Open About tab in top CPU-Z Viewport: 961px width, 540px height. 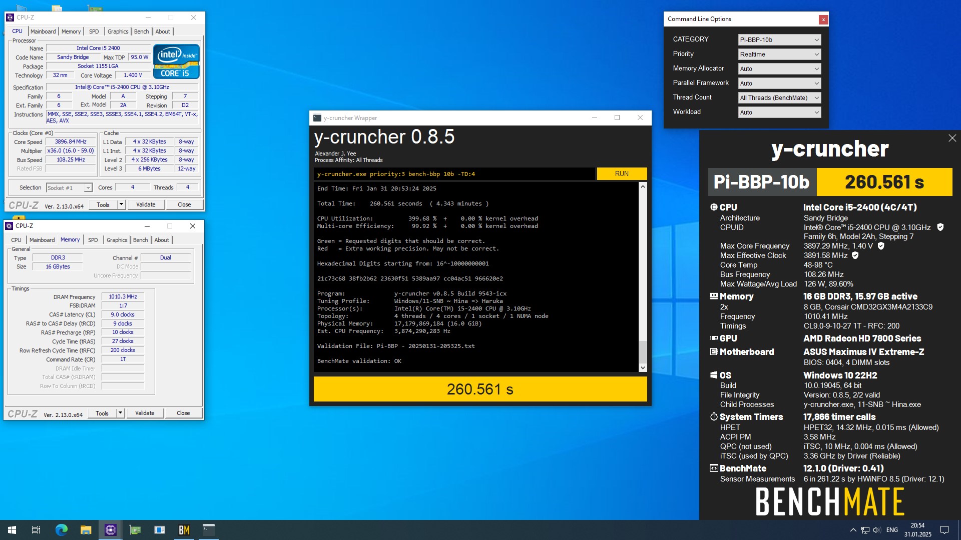pyautogui.click(x=163, y=31)
